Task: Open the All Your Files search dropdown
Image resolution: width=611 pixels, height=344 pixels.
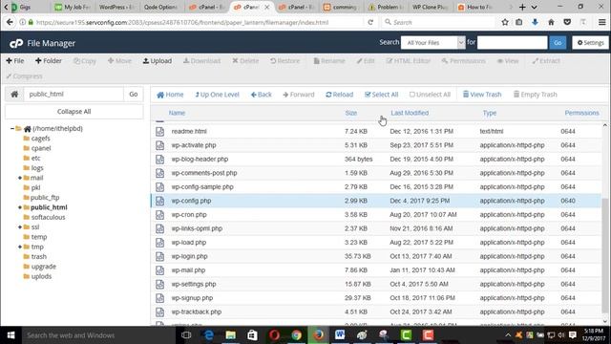Action: tap(432, 42)
